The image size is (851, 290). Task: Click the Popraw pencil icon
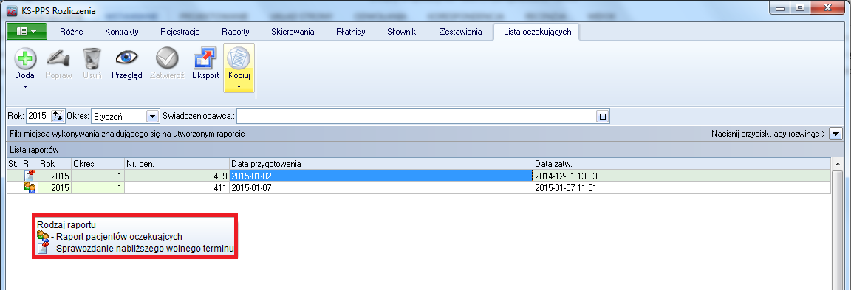(58, 58)
